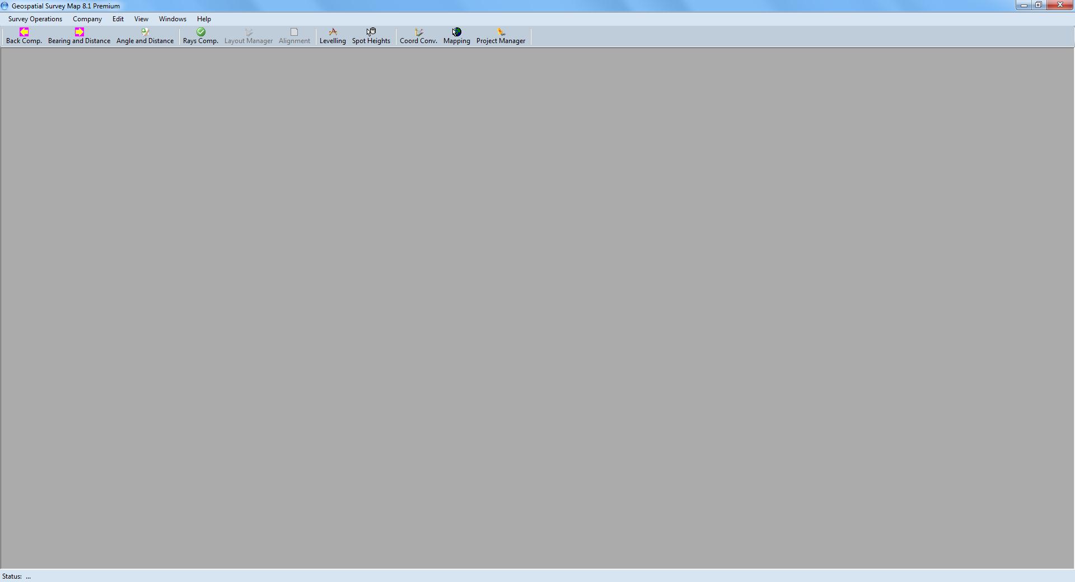Open the View menu
This screenshot has width=1075, height=582.
(x=141, y=19)
